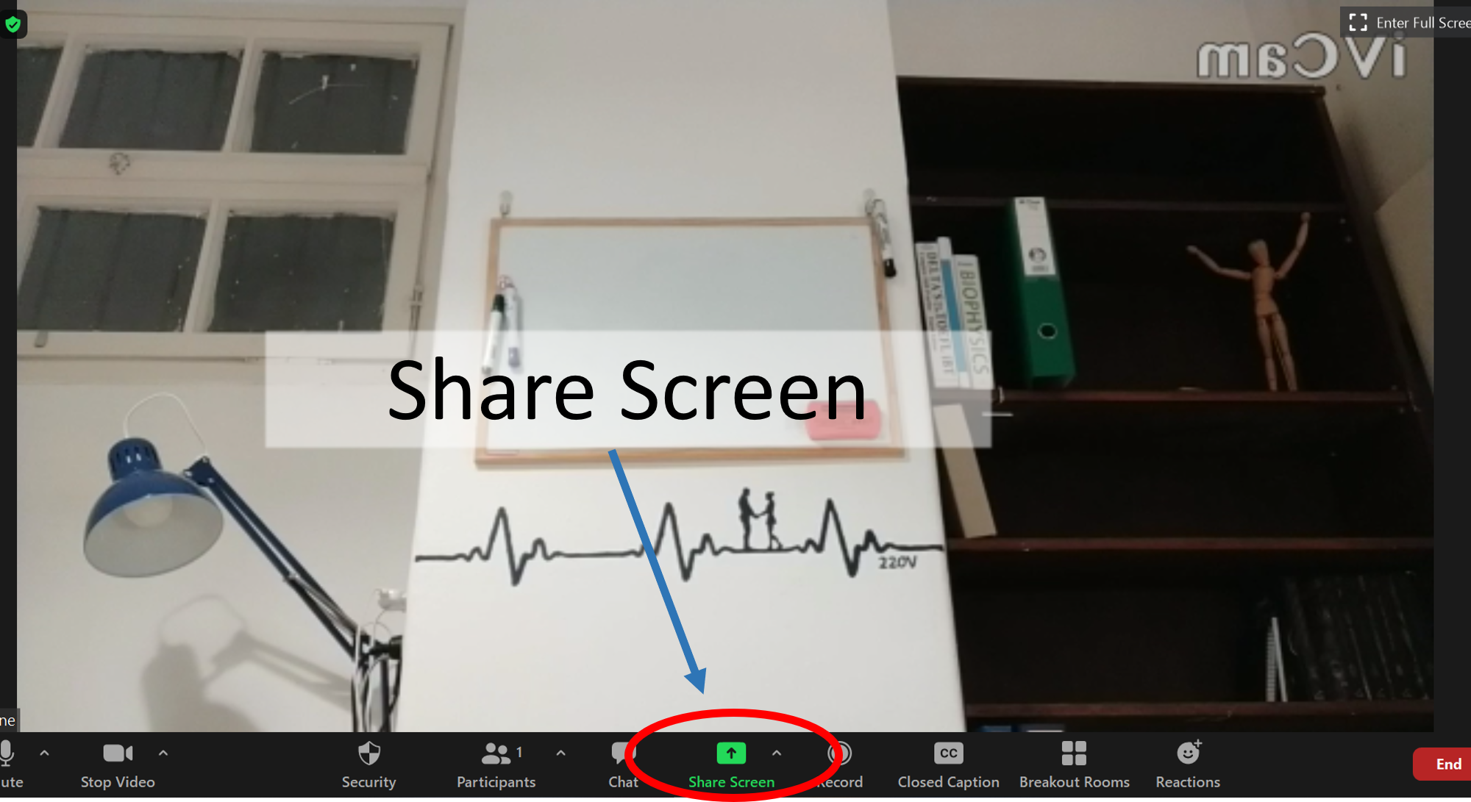Expand Share Screen options arrow
This screenshot has height=802, width=1471.
pyautogui.click(x=777, y=753)
